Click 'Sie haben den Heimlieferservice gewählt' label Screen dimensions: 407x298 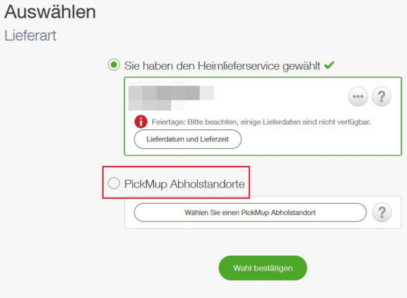(x=222, y=66)
